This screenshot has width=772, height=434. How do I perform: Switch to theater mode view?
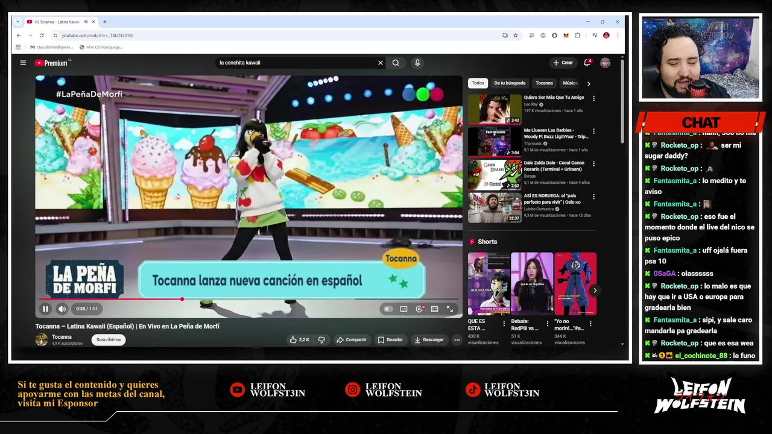point(434,309)
